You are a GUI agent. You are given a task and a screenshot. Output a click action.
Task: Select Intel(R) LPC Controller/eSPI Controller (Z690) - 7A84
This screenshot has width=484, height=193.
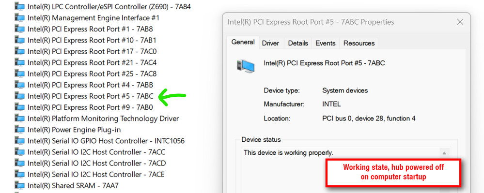(109, 6)
